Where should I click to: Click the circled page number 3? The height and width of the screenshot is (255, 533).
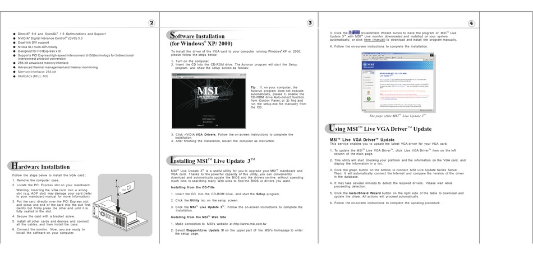[310, 23]
